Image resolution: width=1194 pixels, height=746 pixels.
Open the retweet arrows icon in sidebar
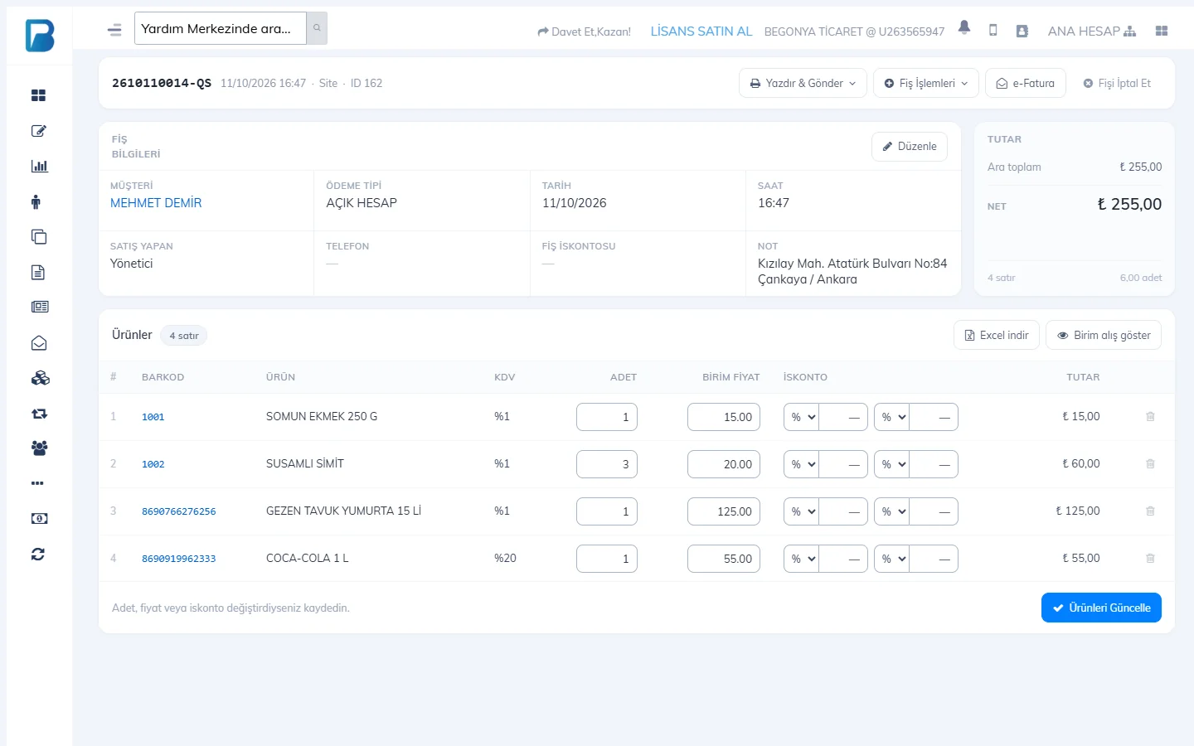tap(39, 414)
